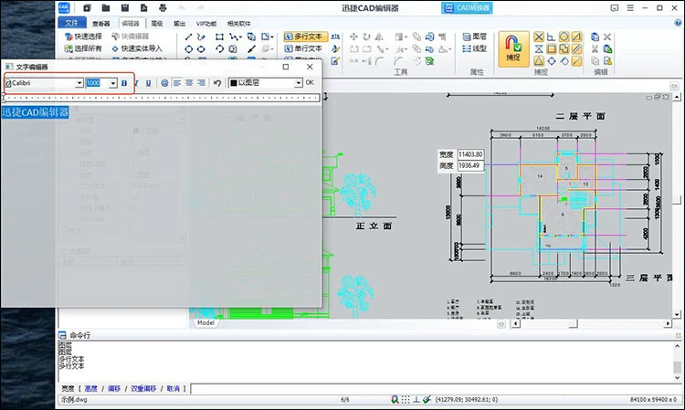685x410 pixels.
Task: Open the 以图层 color dropdown
Action: click(298, 83)
